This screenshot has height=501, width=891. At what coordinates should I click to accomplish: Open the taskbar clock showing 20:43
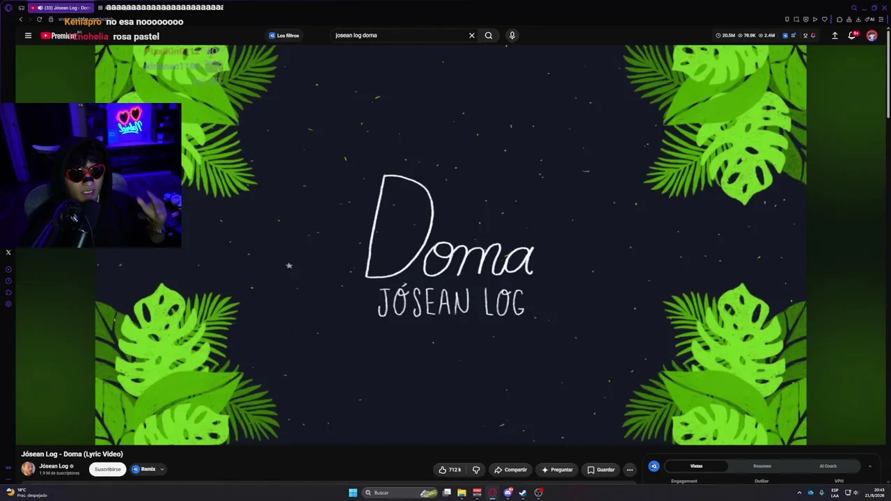pyautogui.click(x=874, y=493)
